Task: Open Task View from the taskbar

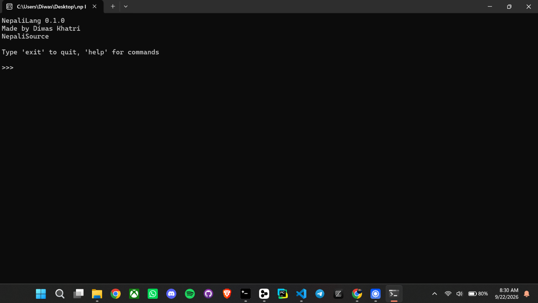Action: (x=78, y=294)
